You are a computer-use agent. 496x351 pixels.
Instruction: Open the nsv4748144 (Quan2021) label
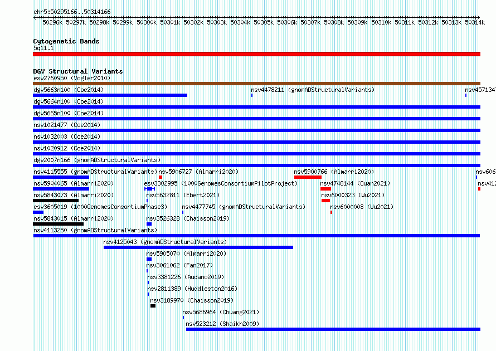pos(355,183)
